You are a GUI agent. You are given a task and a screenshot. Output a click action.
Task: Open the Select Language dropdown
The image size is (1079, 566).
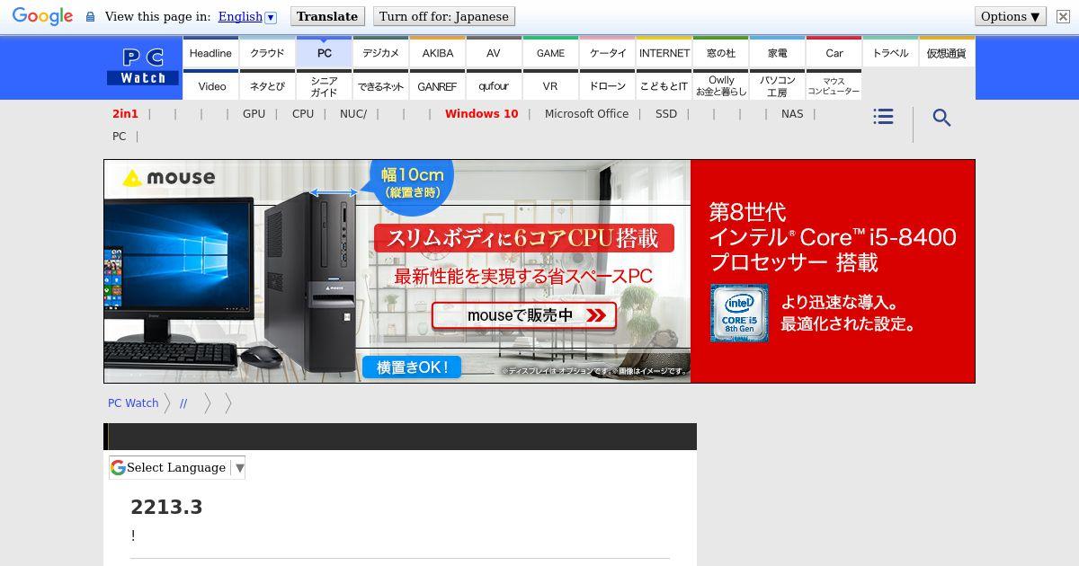[x=177, y=467]
